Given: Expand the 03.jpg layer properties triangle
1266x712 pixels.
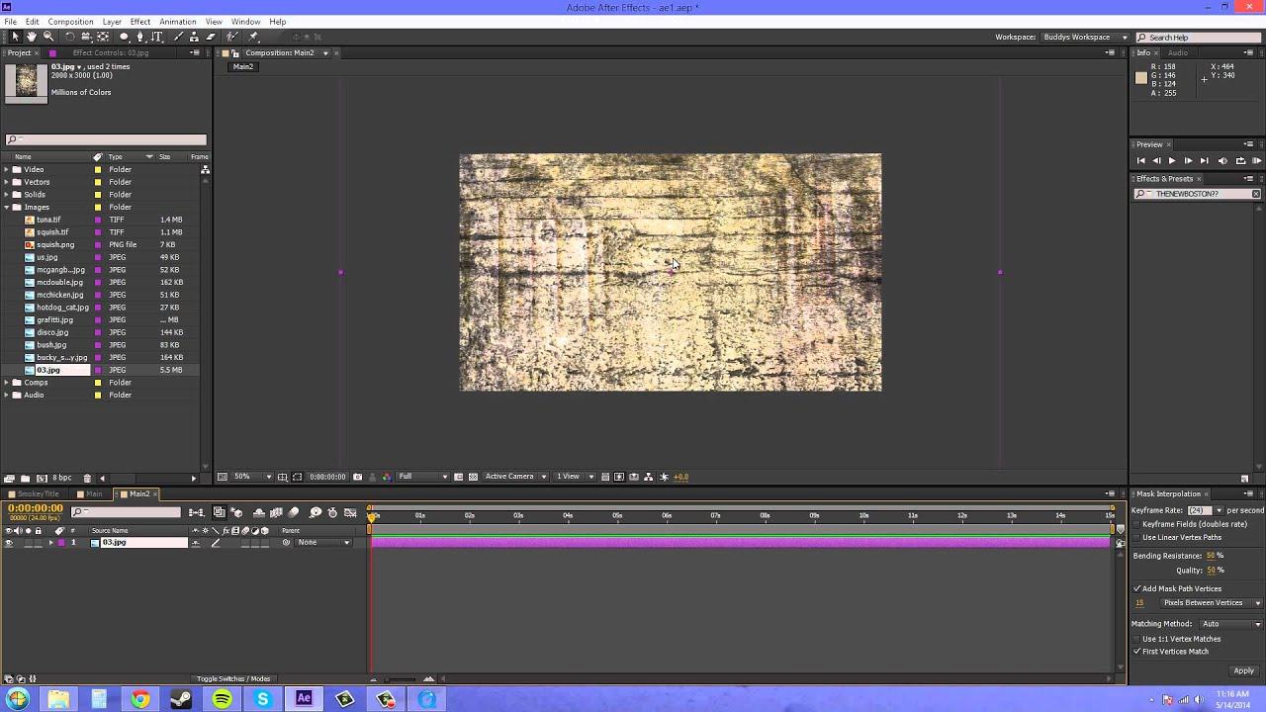Looking at the screenshot, I should tap(50, 543).
